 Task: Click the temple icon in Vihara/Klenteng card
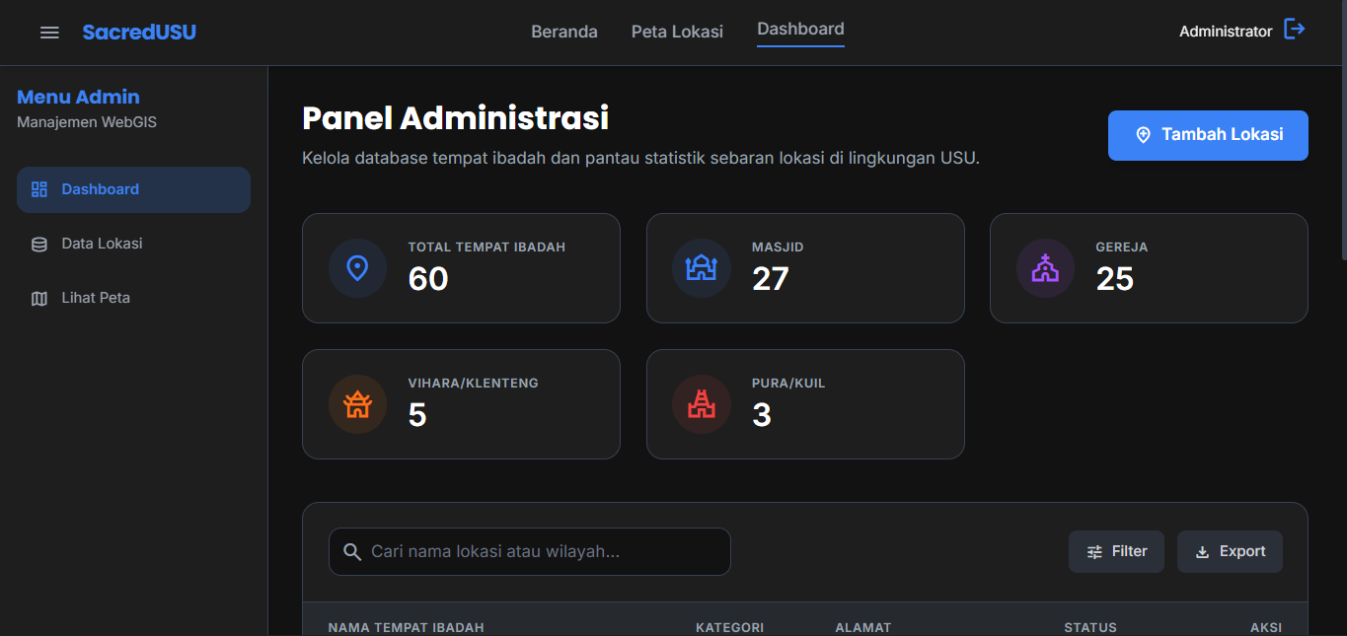coord(357,404)
